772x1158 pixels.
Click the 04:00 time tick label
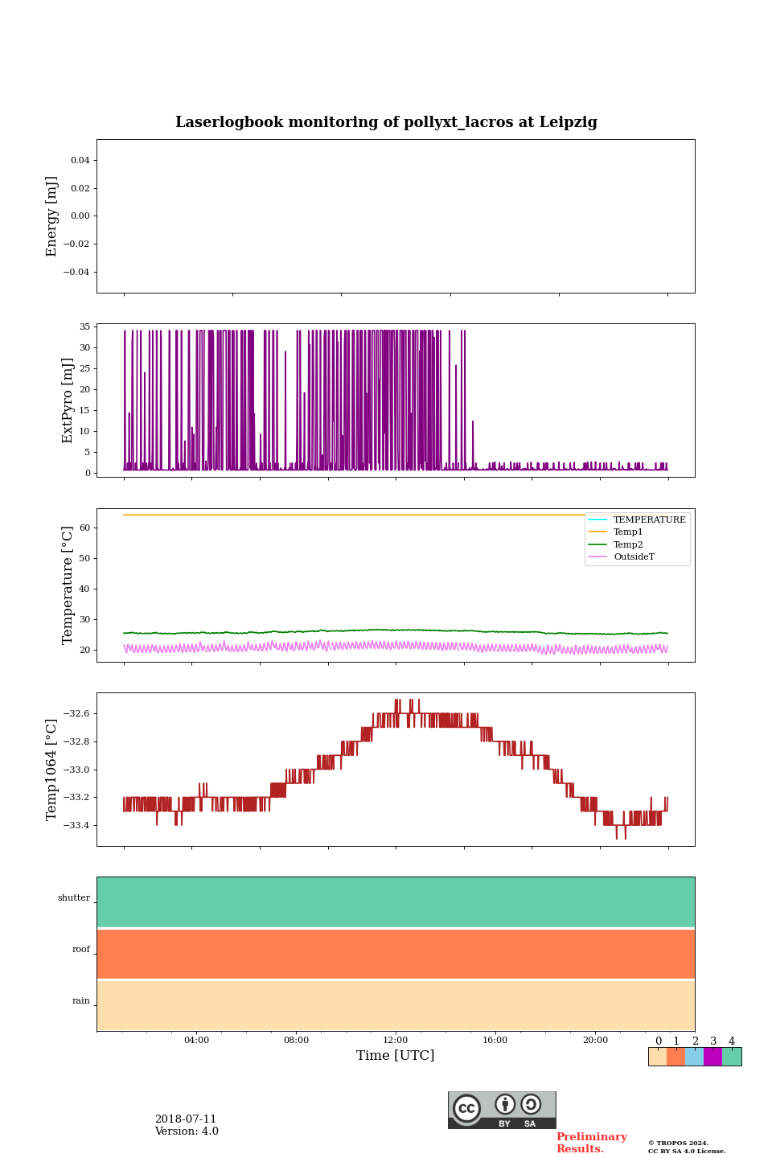196,1041
